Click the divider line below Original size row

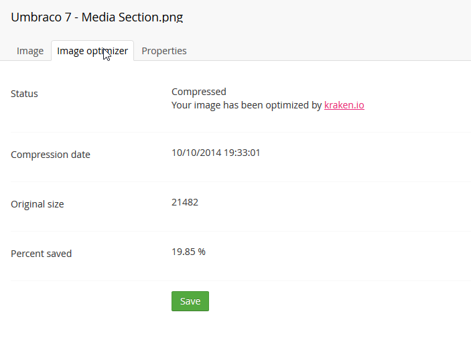(x=241, y=231)
